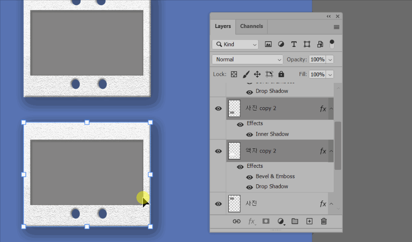Filter for smart objects icon
The image size is (412, 242).
pyautogui.click(x=320, y=44)
